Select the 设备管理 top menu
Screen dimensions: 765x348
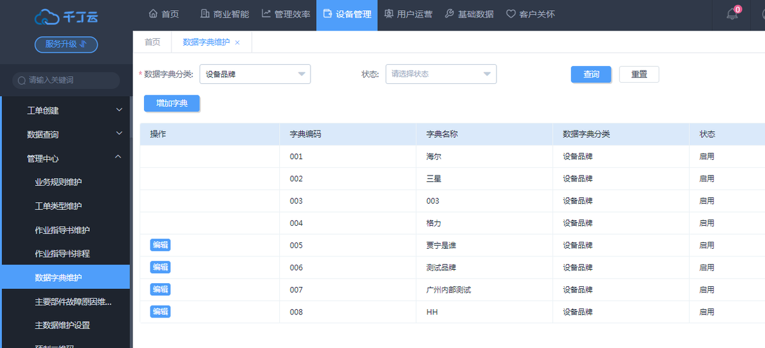coord(347,14)
